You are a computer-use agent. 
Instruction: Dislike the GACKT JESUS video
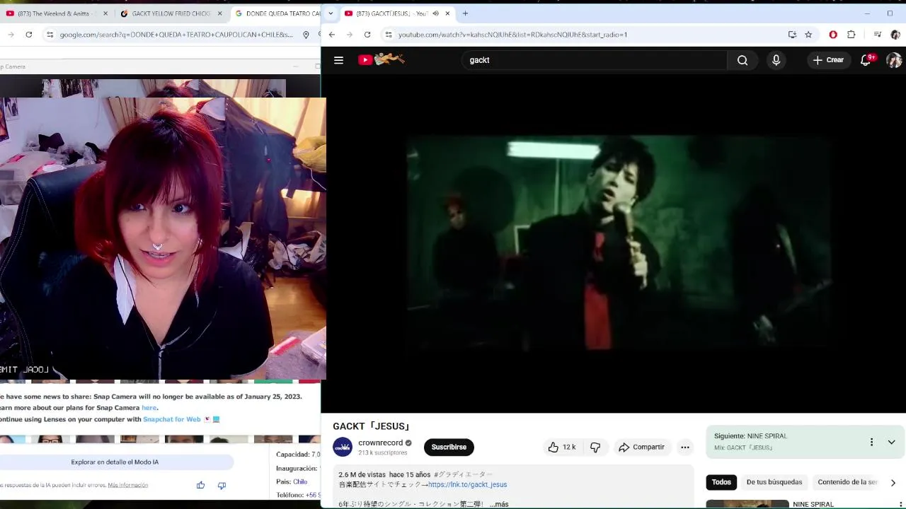coord(595,447)
